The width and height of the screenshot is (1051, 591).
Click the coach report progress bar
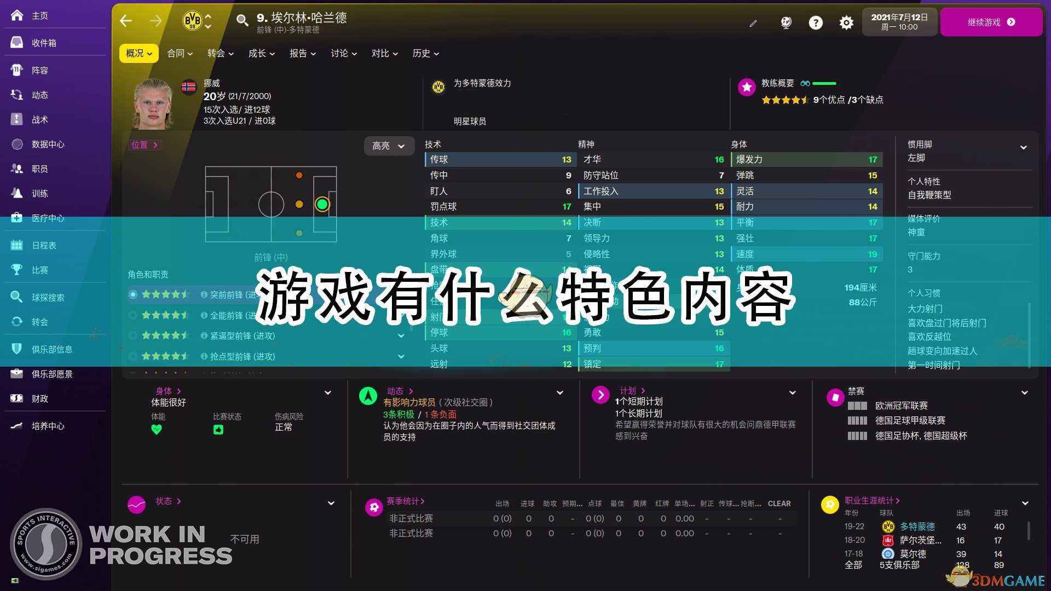[825, 83]
